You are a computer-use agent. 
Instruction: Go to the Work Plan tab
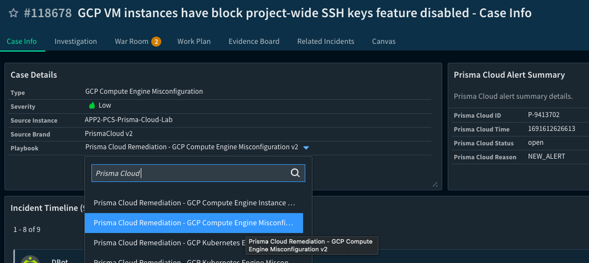coord(194,41)
